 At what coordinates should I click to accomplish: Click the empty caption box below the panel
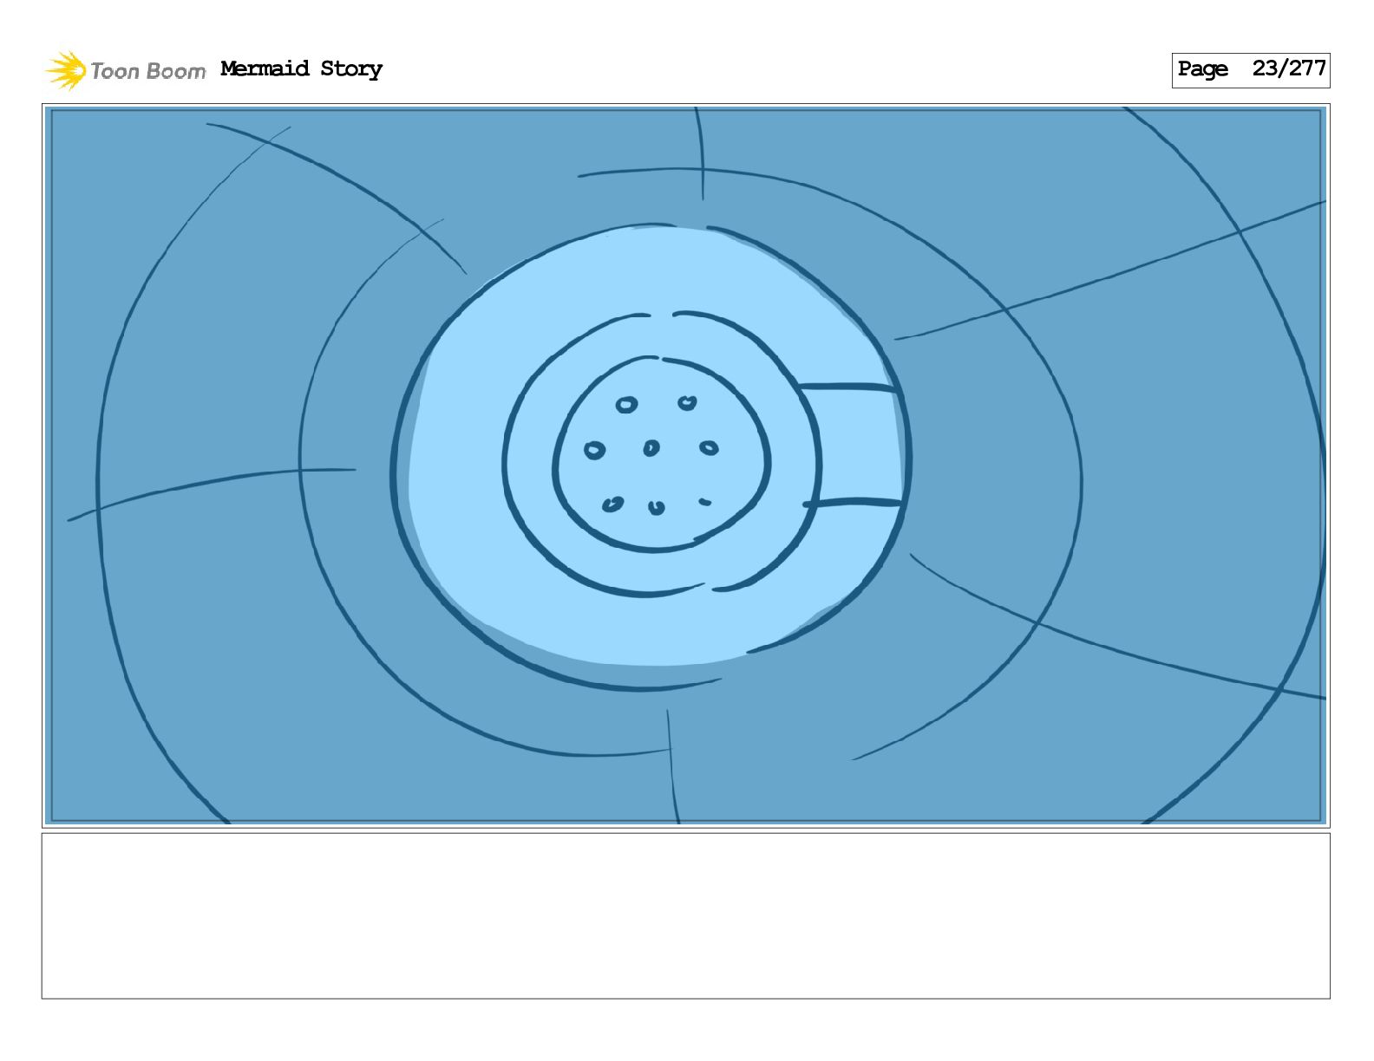click(x=685, y=916)
